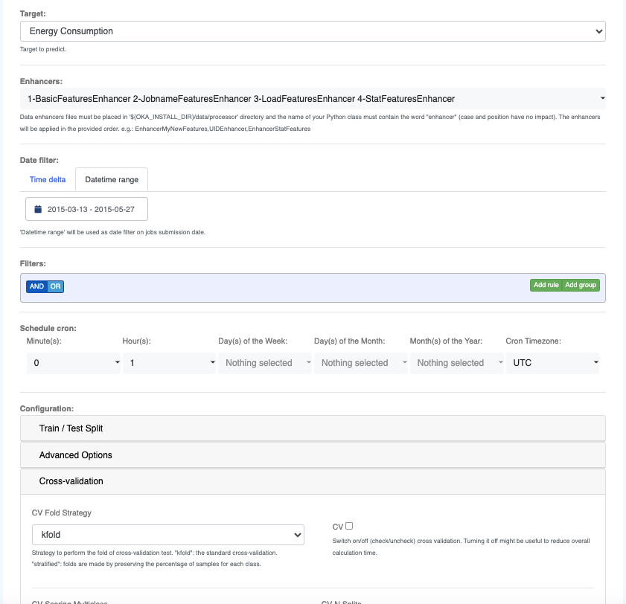
Task: Click the Add rule button
Action: tap(546, 285)
